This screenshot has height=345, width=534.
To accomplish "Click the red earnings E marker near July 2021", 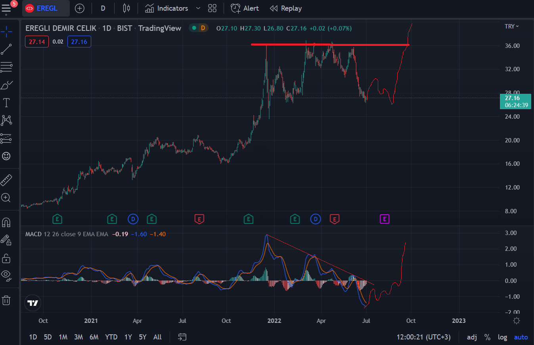I will pos(199,218).
